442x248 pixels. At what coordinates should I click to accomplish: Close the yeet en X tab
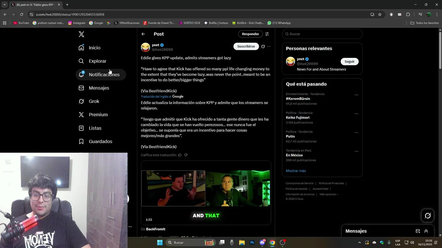pyautogui.click(x=59, y=4)
